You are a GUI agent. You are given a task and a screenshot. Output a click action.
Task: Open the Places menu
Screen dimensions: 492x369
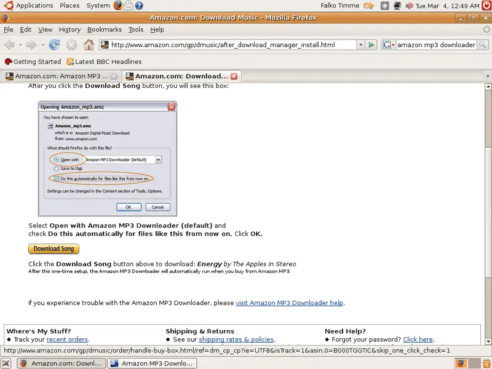pyautogui.click(x=69, y=6)
